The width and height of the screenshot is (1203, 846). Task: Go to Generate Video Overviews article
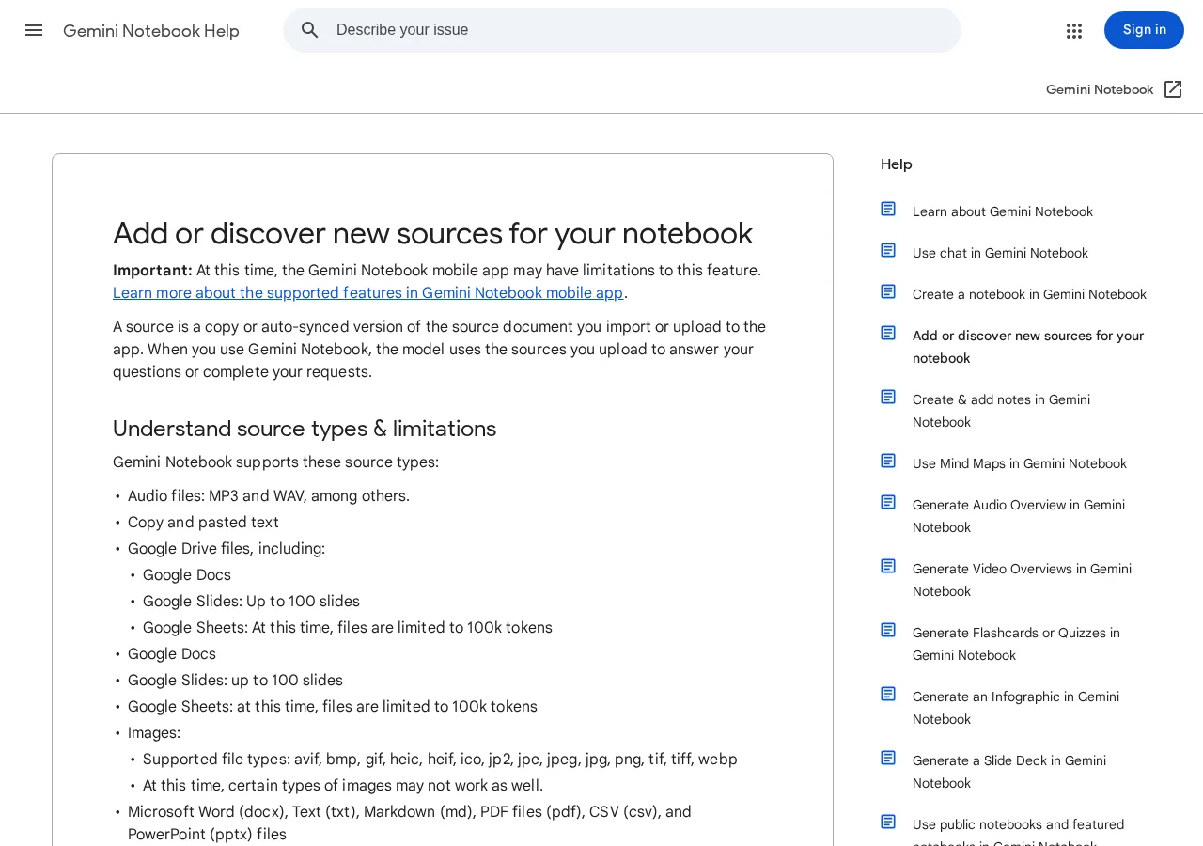pos(1022,580)
